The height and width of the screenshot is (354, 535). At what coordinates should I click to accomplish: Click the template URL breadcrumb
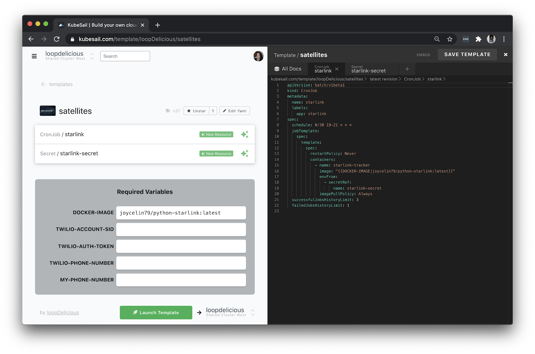317,79
